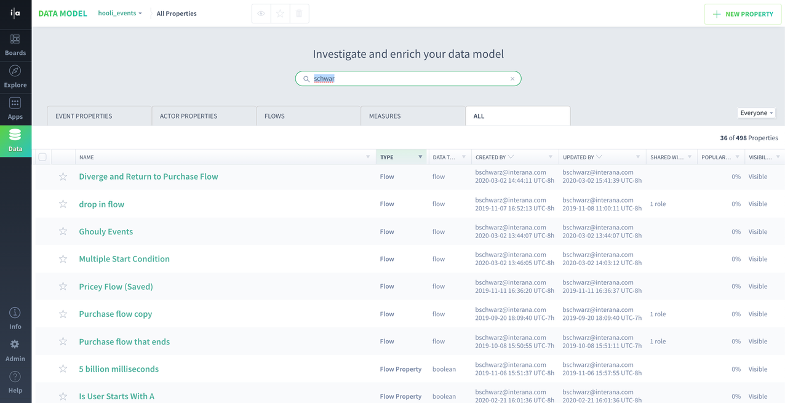Viewport: 785px width, 403px height.
Task: Click the DATA MODEL heading
Action: (x=63, y=14)
